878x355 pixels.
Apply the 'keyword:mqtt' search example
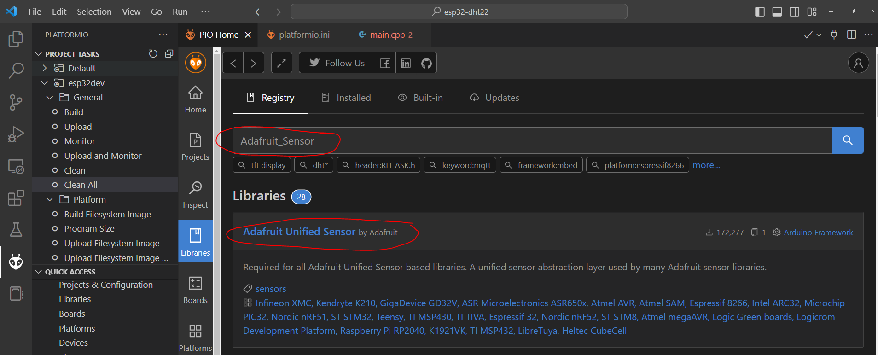460,165
